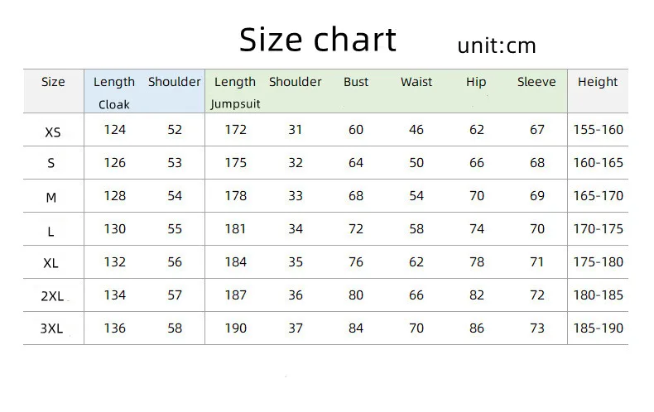Select the Hip column header
The image size is (654, 412).
[x=476, y=82]
